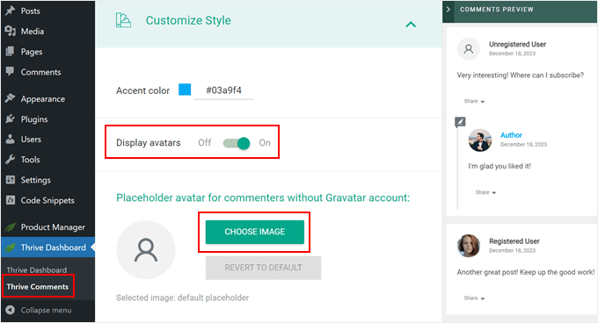The height and width of the screenshot is (323, 598).
Task: Click the CHOOSE IMAGE button
Action: pyautogui.click(x=255, y=232)
